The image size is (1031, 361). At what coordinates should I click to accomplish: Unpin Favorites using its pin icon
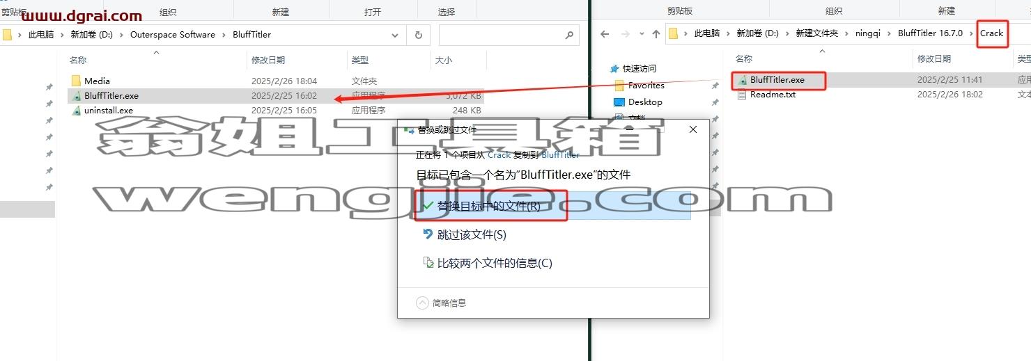coord(715,85)
